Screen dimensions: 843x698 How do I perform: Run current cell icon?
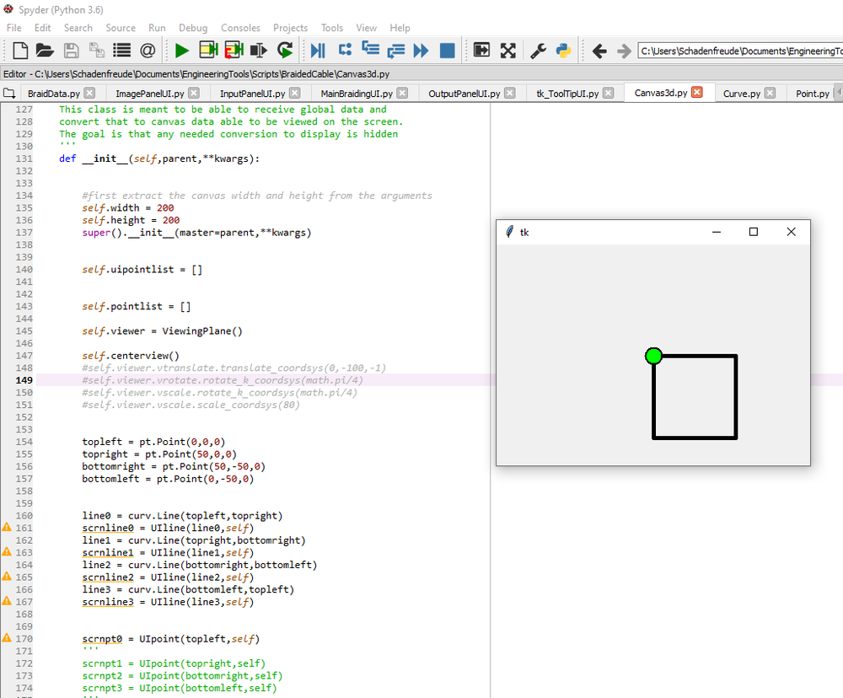(x=208, y=50)
